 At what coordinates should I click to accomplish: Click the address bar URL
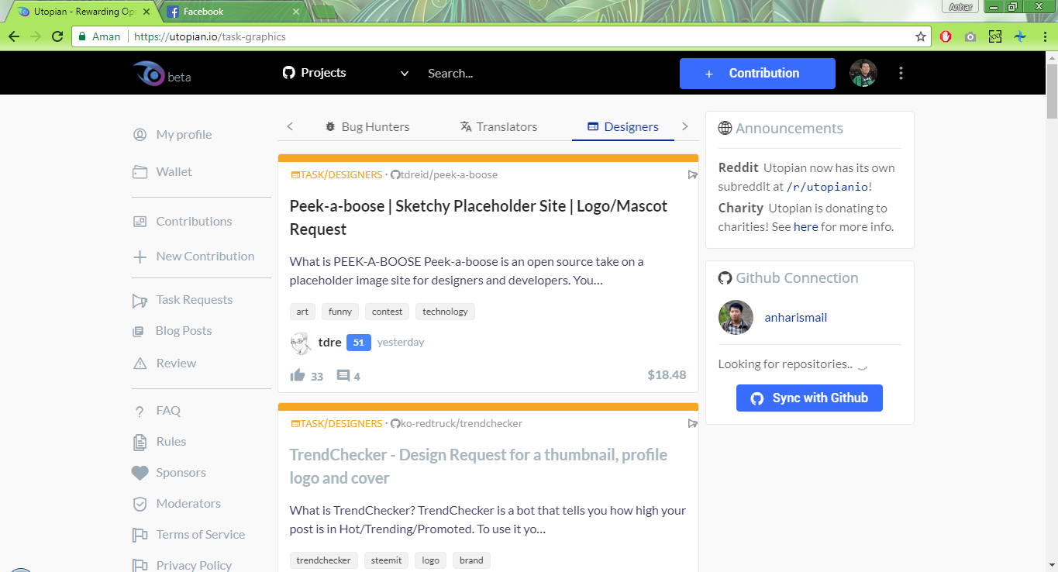(x=210, y=36)
